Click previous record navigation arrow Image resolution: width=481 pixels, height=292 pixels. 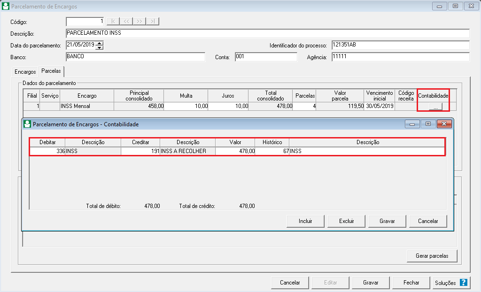pos(126,22)
